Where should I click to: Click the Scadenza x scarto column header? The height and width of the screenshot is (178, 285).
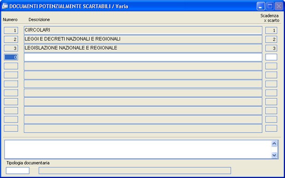[269, 18]
